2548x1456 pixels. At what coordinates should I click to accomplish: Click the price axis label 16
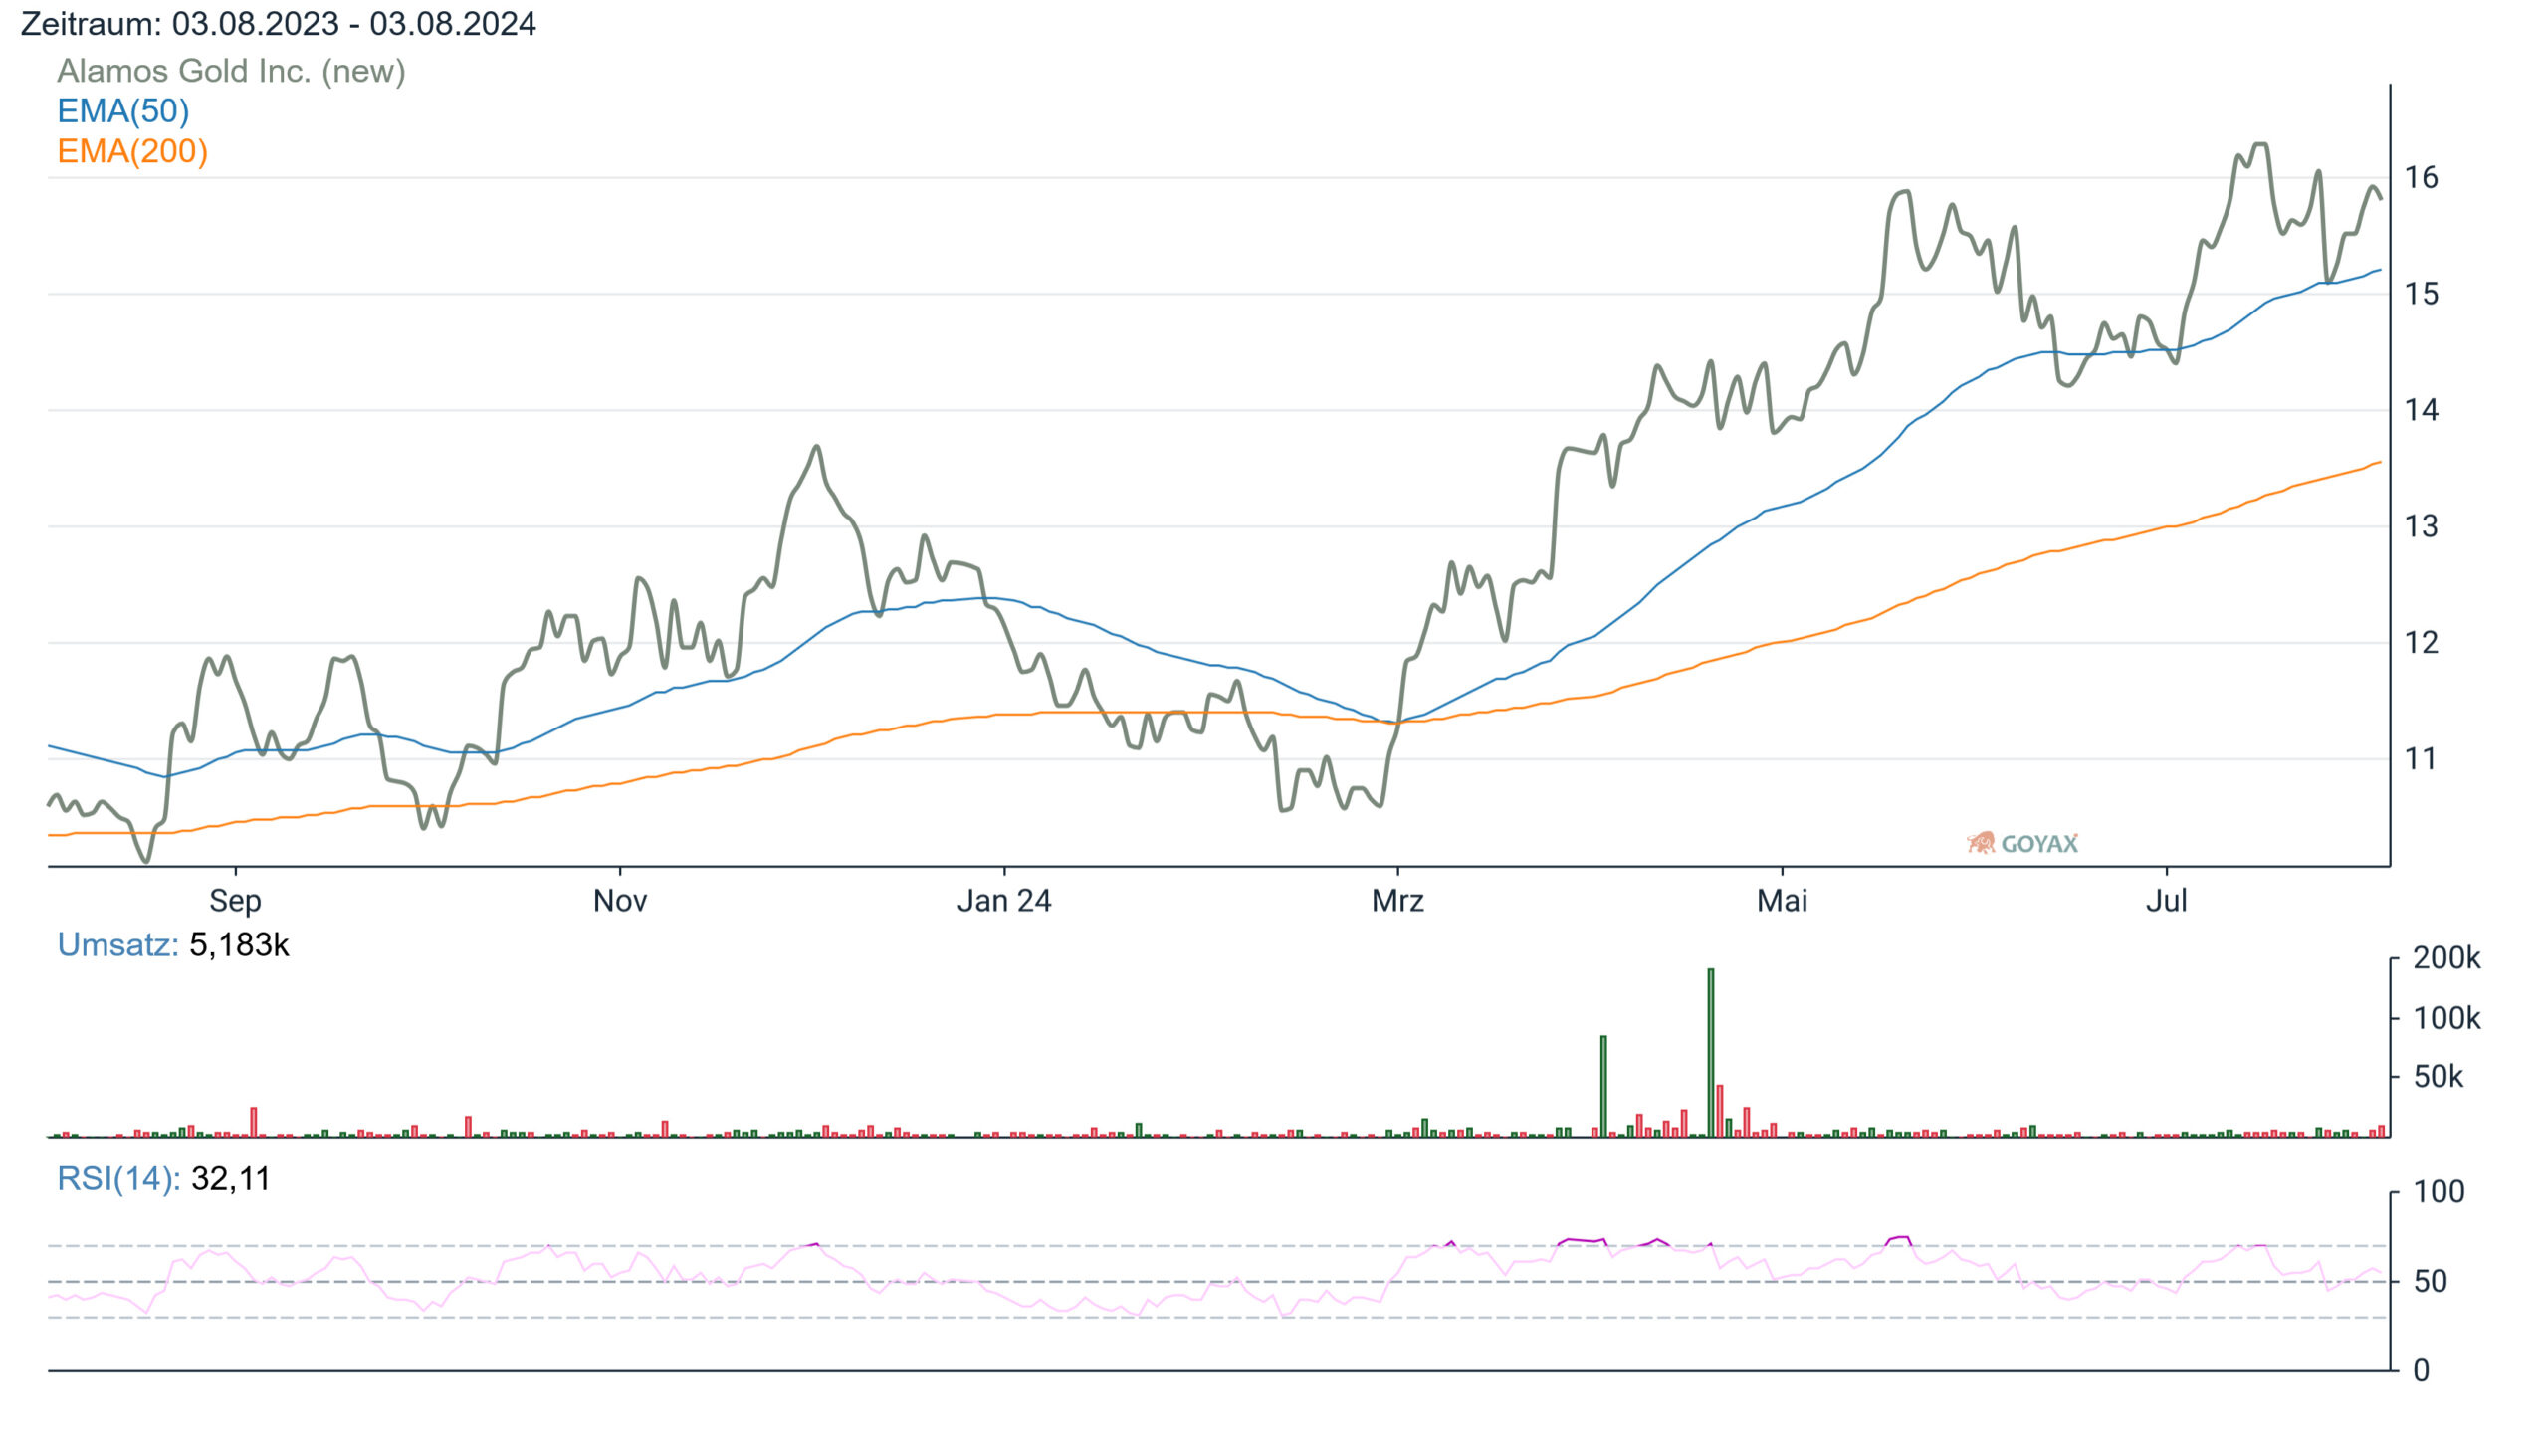[2421, 178]
